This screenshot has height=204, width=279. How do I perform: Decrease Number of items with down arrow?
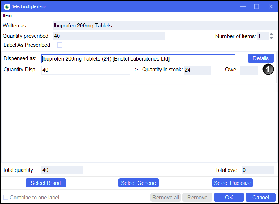pyautogui.click(x=271, y=38)
